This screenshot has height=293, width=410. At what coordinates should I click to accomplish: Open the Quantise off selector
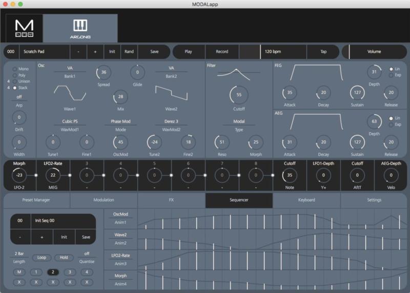click(x=87, y=254)
